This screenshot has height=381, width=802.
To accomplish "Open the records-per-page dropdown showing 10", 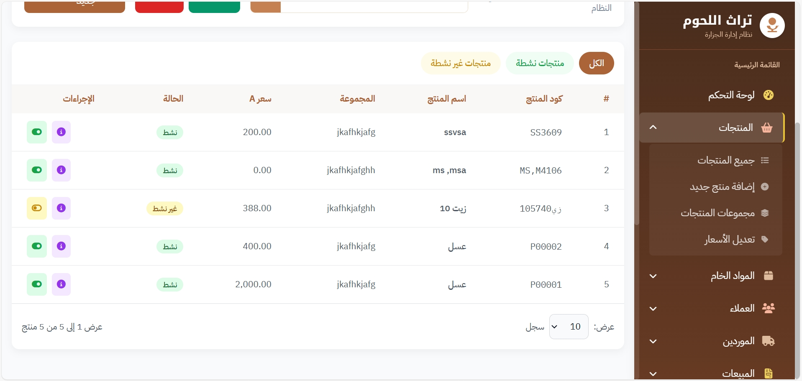I will point(568,327).
